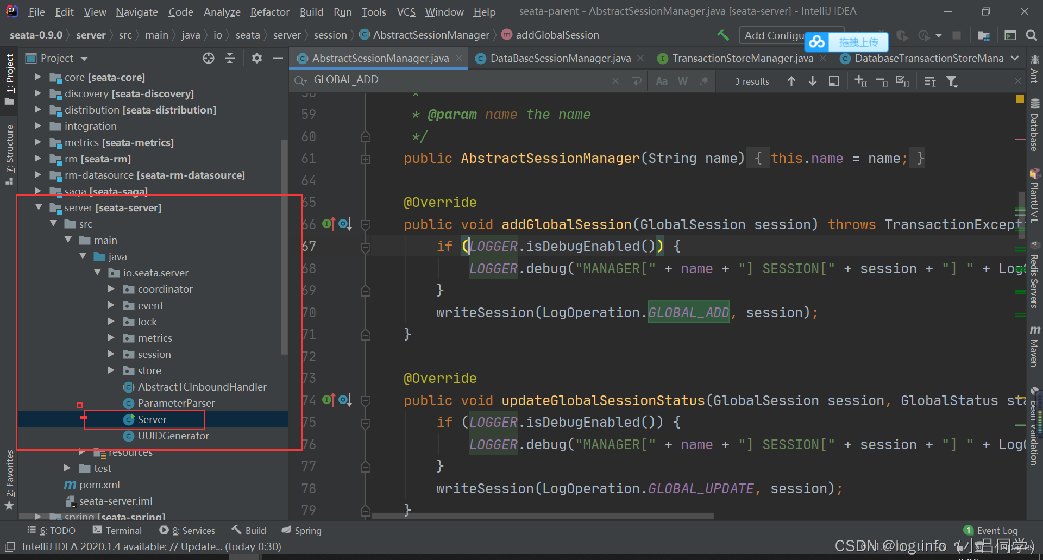
Task: Toggle the Database tool window side tab
Action: [1034, 125]
